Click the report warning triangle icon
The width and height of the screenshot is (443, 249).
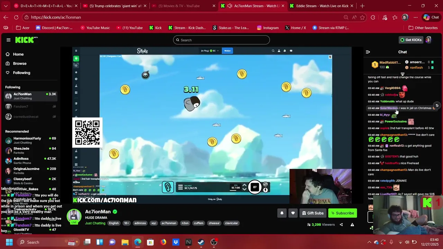[x=352, y=224]
